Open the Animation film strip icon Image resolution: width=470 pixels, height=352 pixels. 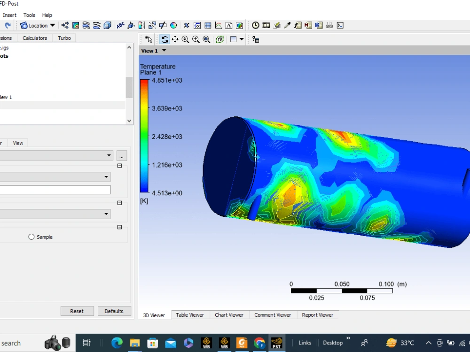pos(266,25)
